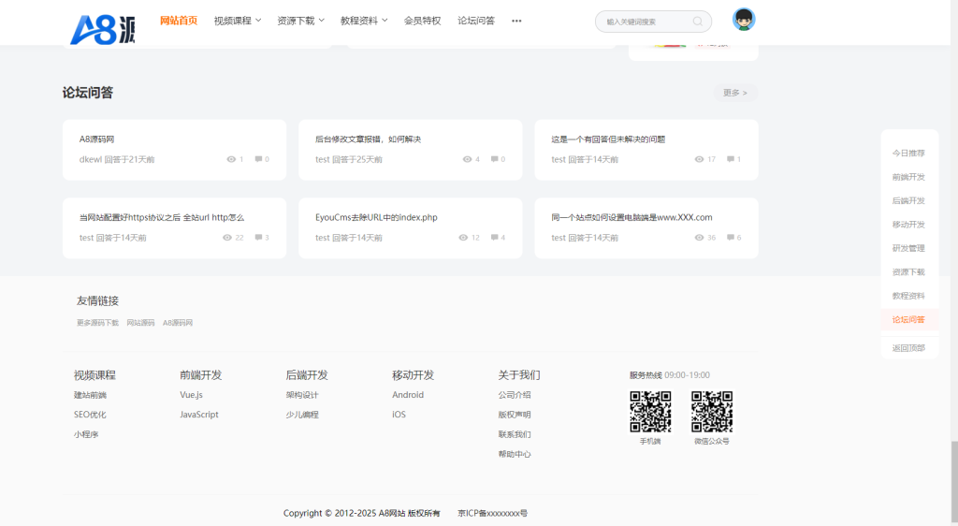958x526 pixels.
Task: Click the 网站源码 friend link
Action: (140, 323)
